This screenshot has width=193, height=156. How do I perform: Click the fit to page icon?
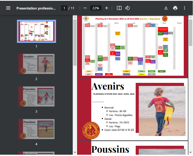point(119,8)
